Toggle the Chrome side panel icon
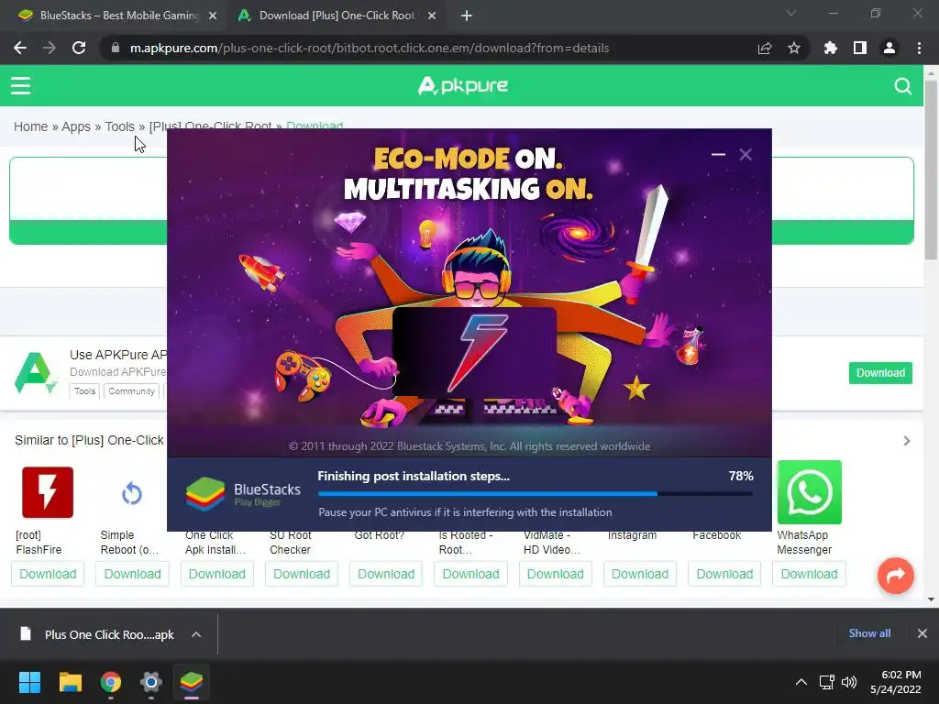Viewport: 939px width, 704px height. 860,48
